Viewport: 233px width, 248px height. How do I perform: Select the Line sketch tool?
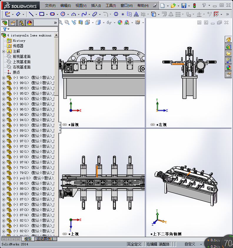pyautogui.click(x=31, y=14)
